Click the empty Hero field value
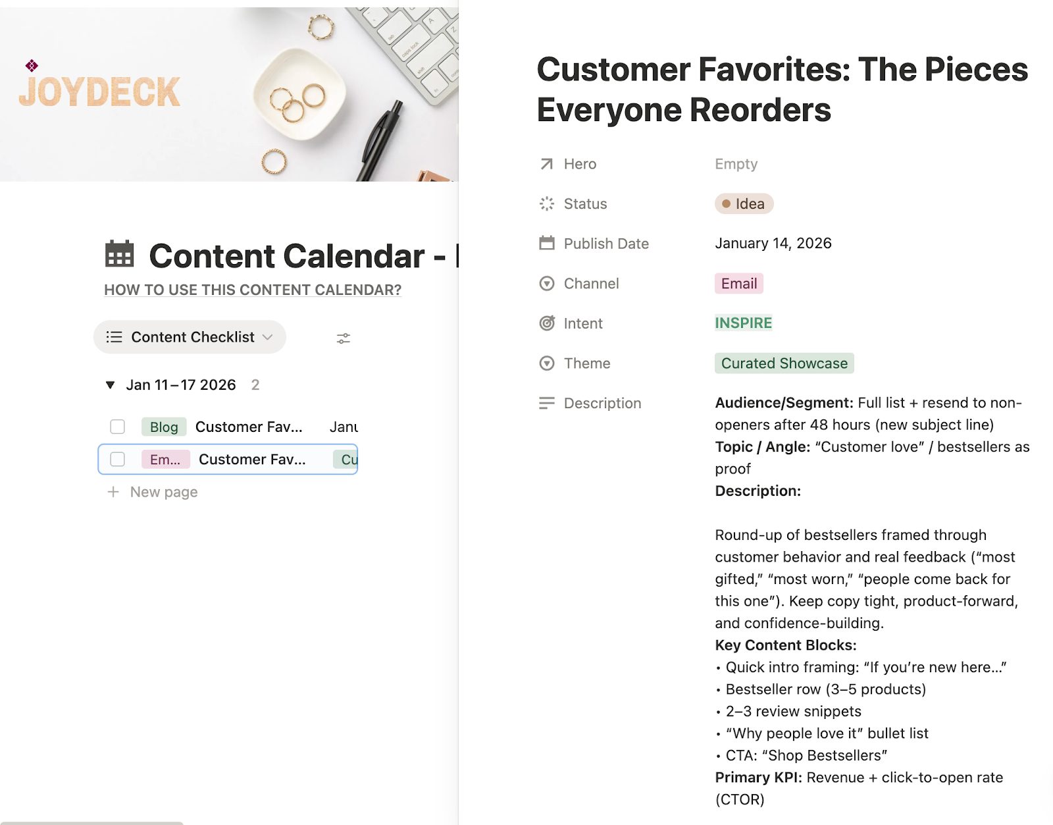This screenshot has width=1053, height=825. click(736, 164)
